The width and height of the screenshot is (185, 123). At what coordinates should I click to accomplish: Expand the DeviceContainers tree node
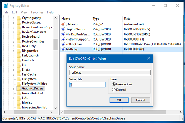click(13, 32)
